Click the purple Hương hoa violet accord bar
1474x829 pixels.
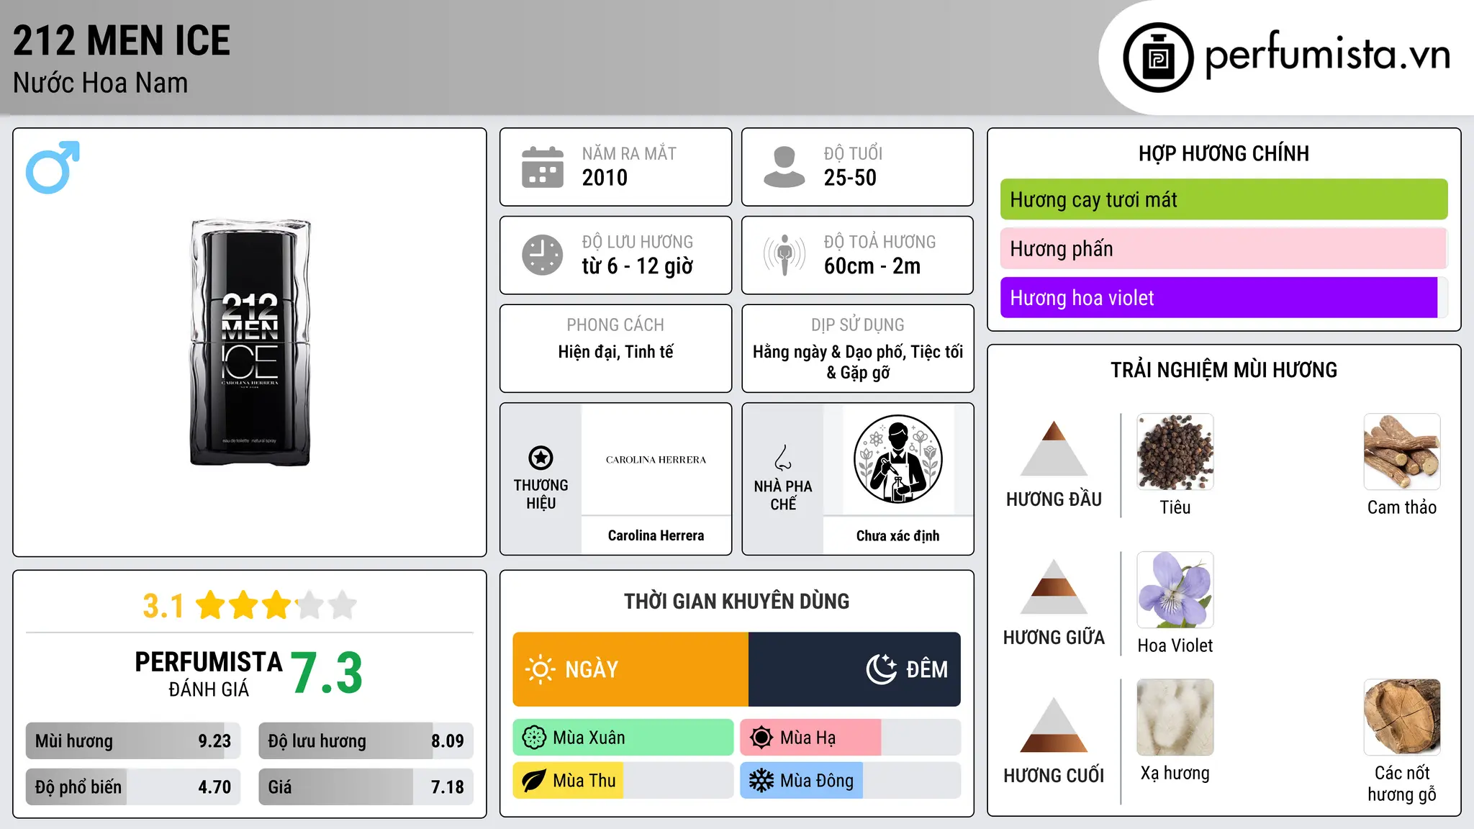pyautogui.click(x=1224, y=297)
